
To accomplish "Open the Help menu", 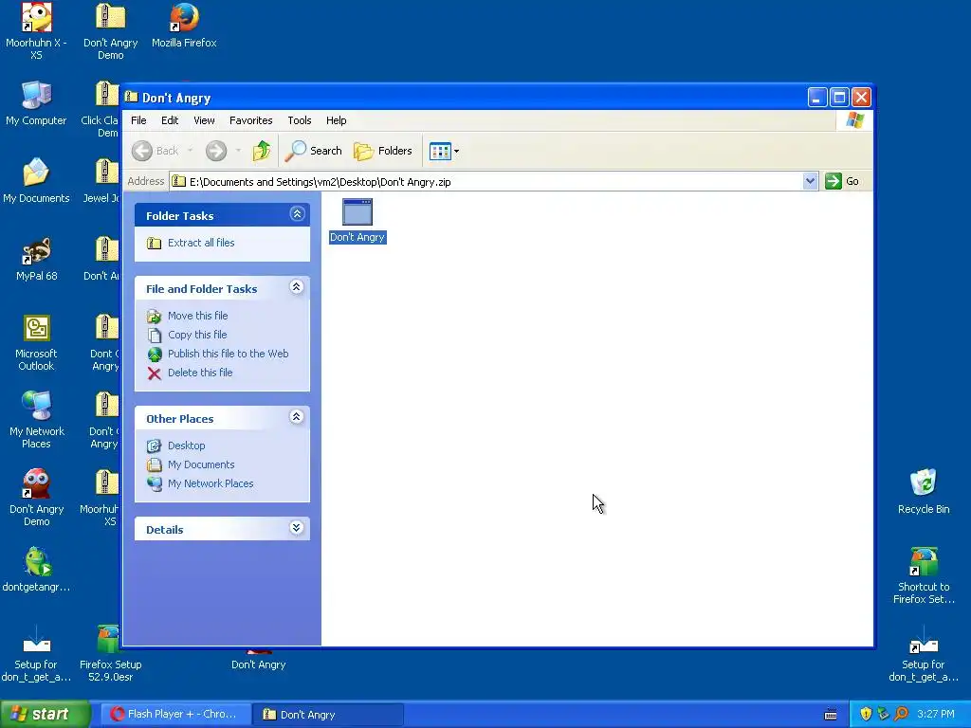I will coord(337,120).
